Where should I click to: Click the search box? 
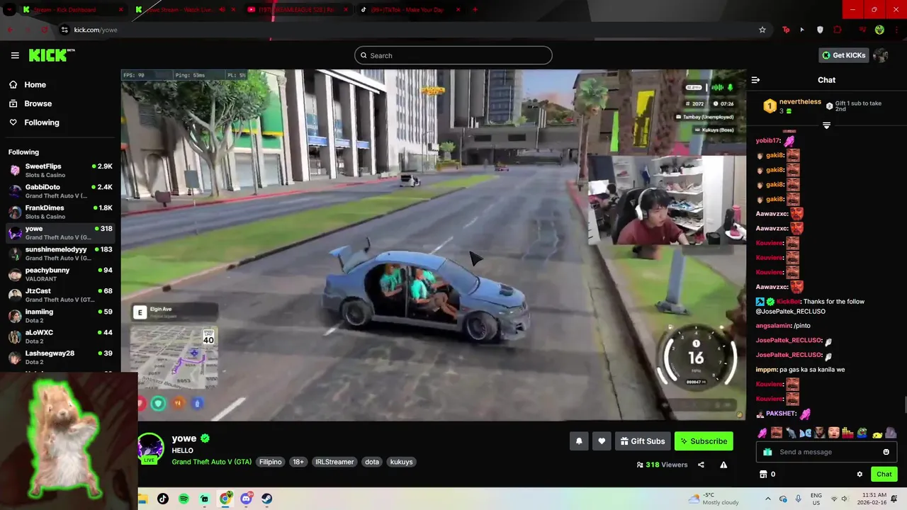[x=453, y=55]
